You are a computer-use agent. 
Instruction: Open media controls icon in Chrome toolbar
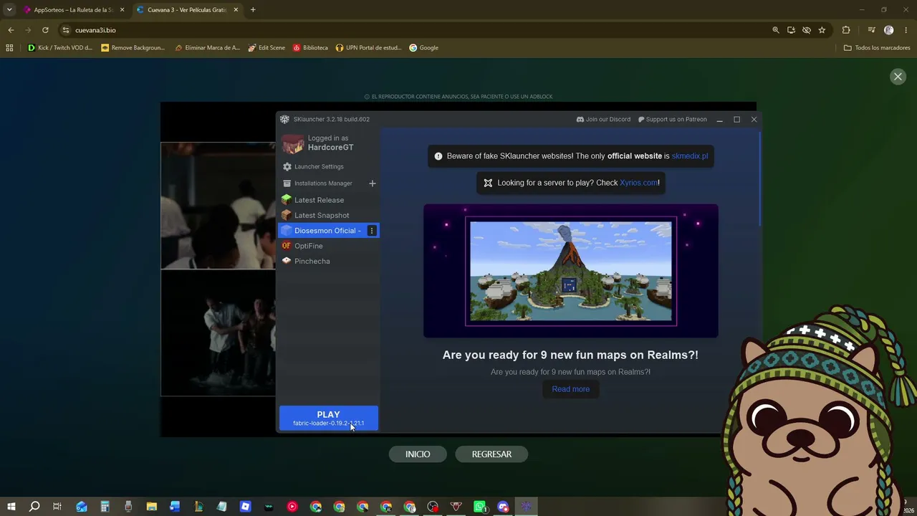pos(871,30)
